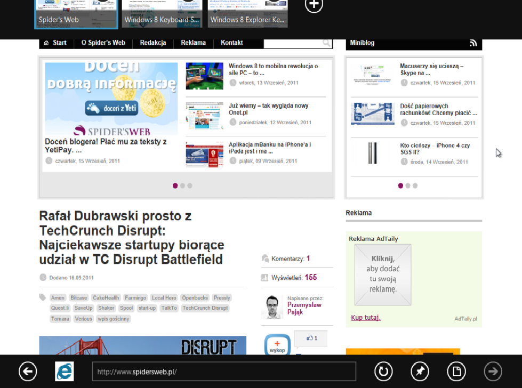The image size is (522, 388).
Task: Select the SaveUp tag
Action: (x=84, y=308)
